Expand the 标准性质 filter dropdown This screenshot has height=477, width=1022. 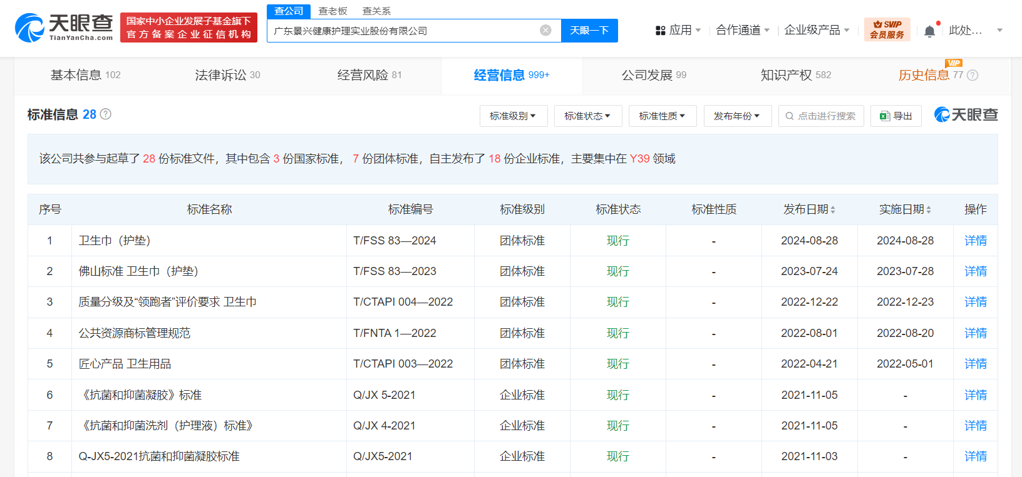point(662,116)
